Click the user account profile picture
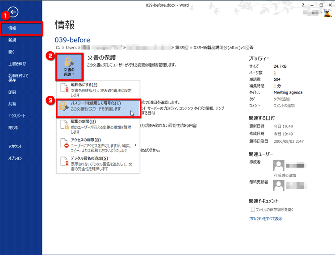Image resolution: width=335 pixels, height=255 pixels. (328, 13)
